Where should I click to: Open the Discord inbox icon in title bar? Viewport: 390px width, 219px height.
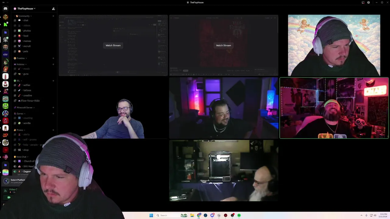click(363, 2)
